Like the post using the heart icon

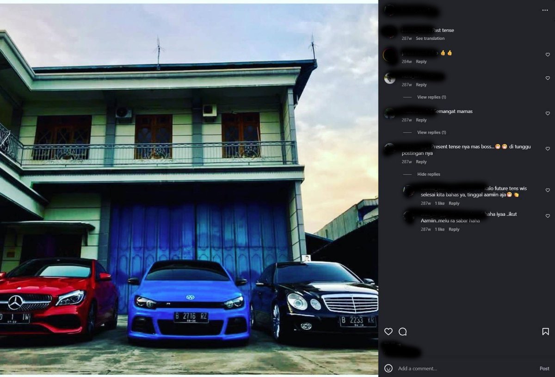pos(388,332)
